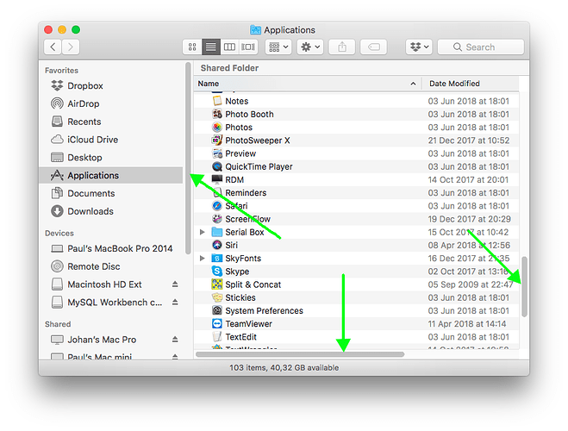Select iCloud Drive in sidebar
Viewport: 568px width, 431px height.
(x=92, y=140)
